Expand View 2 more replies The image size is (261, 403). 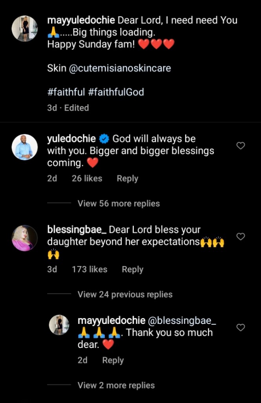click(116, 385)
